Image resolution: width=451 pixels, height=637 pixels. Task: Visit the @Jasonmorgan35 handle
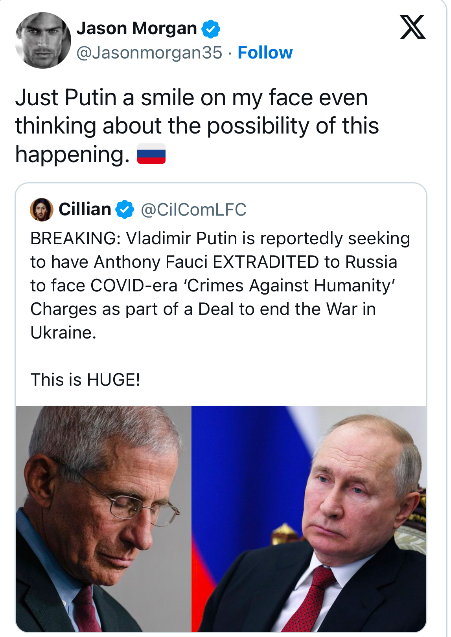(149, 53)
